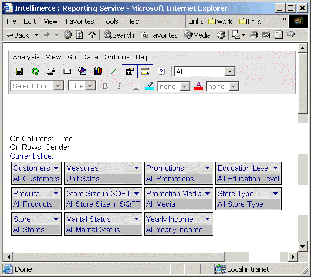311x277 pixels.
Task: Open the report View menu
Action: [x=53, y=57]
